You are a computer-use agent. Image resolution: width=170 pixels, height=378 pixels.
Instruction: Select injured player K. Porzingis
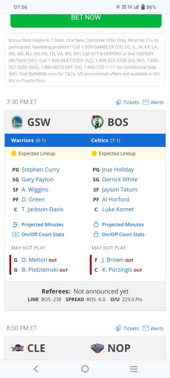click(x=117, y=270)
